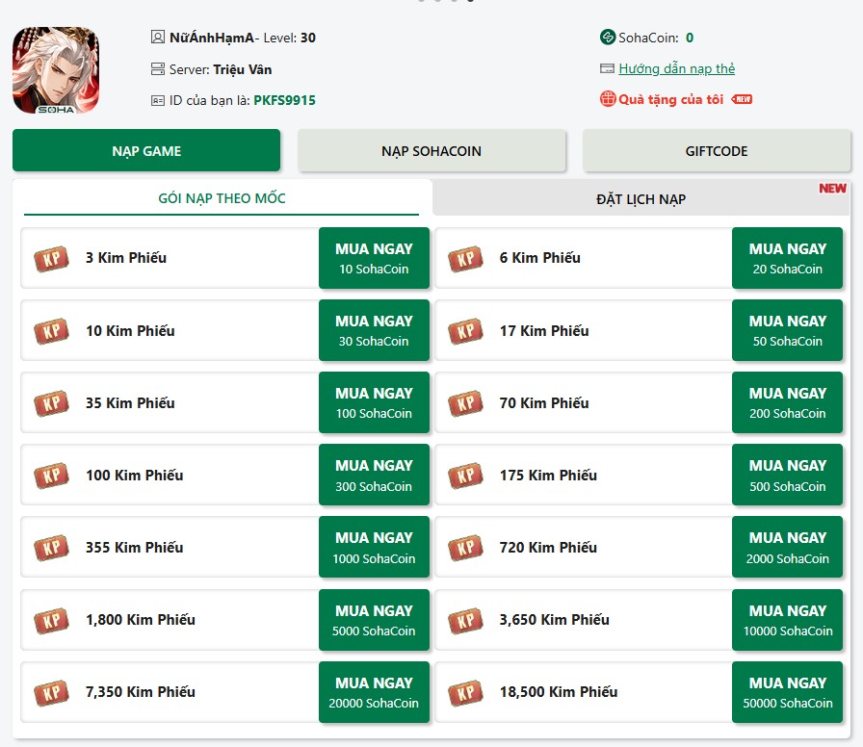Click the SohaCoin balance value 0

coord(689,38)
